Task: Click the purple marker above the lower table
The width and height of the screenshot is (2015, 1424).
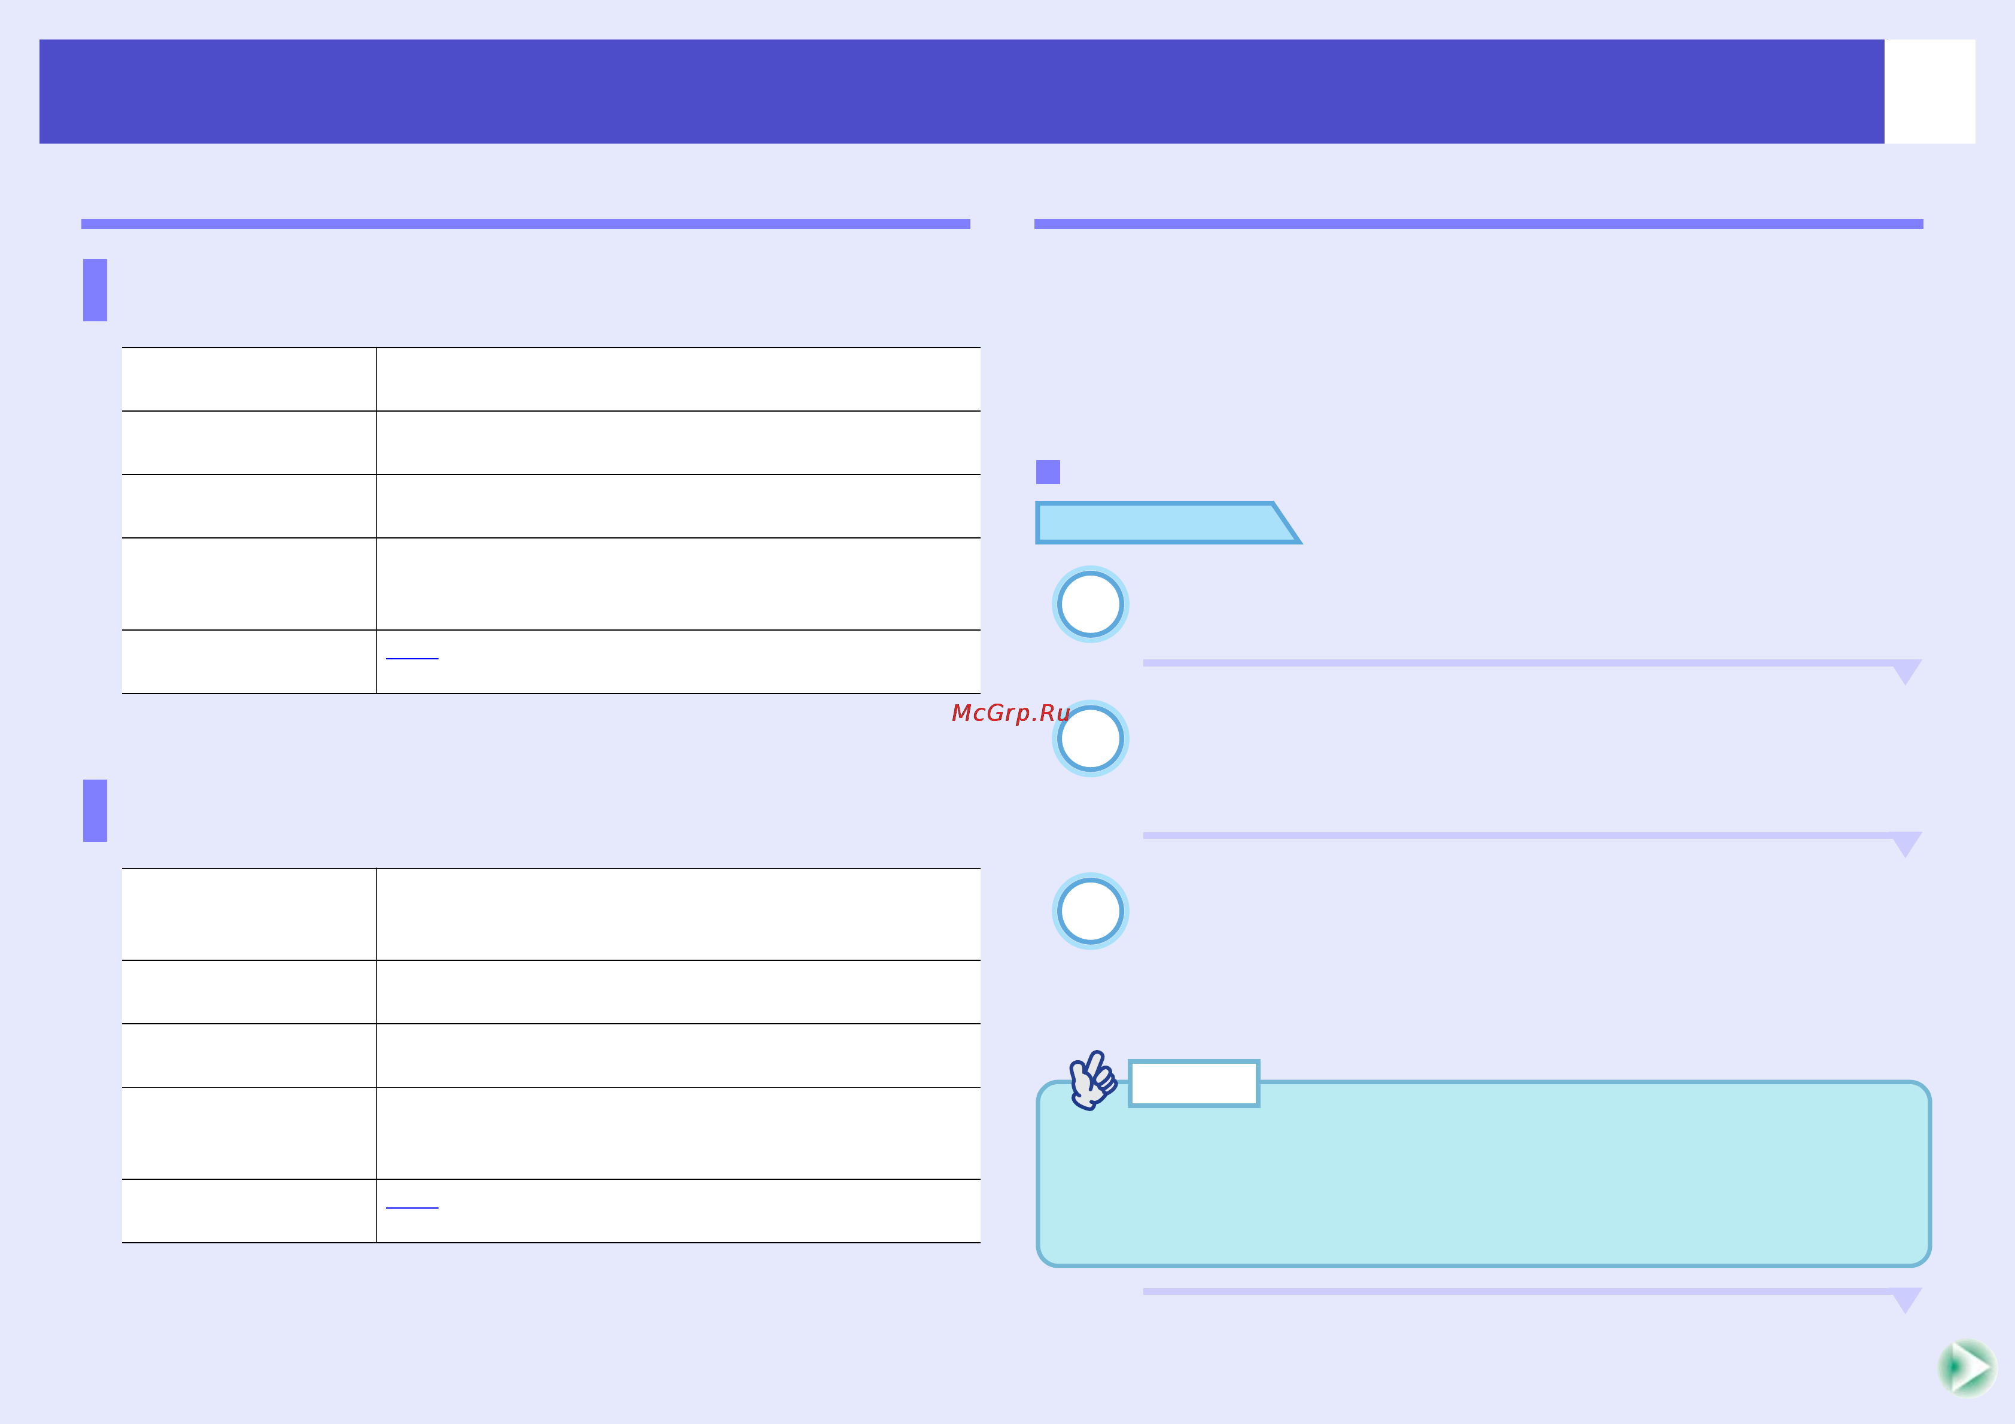Action: (x=95, y=810)
